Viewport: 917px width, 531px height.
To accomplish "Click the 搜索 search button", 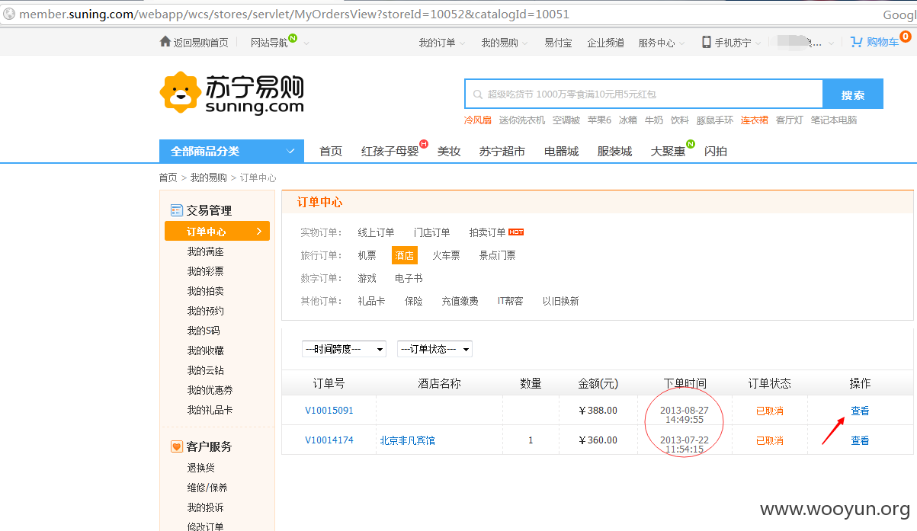I will coord(853,94).
